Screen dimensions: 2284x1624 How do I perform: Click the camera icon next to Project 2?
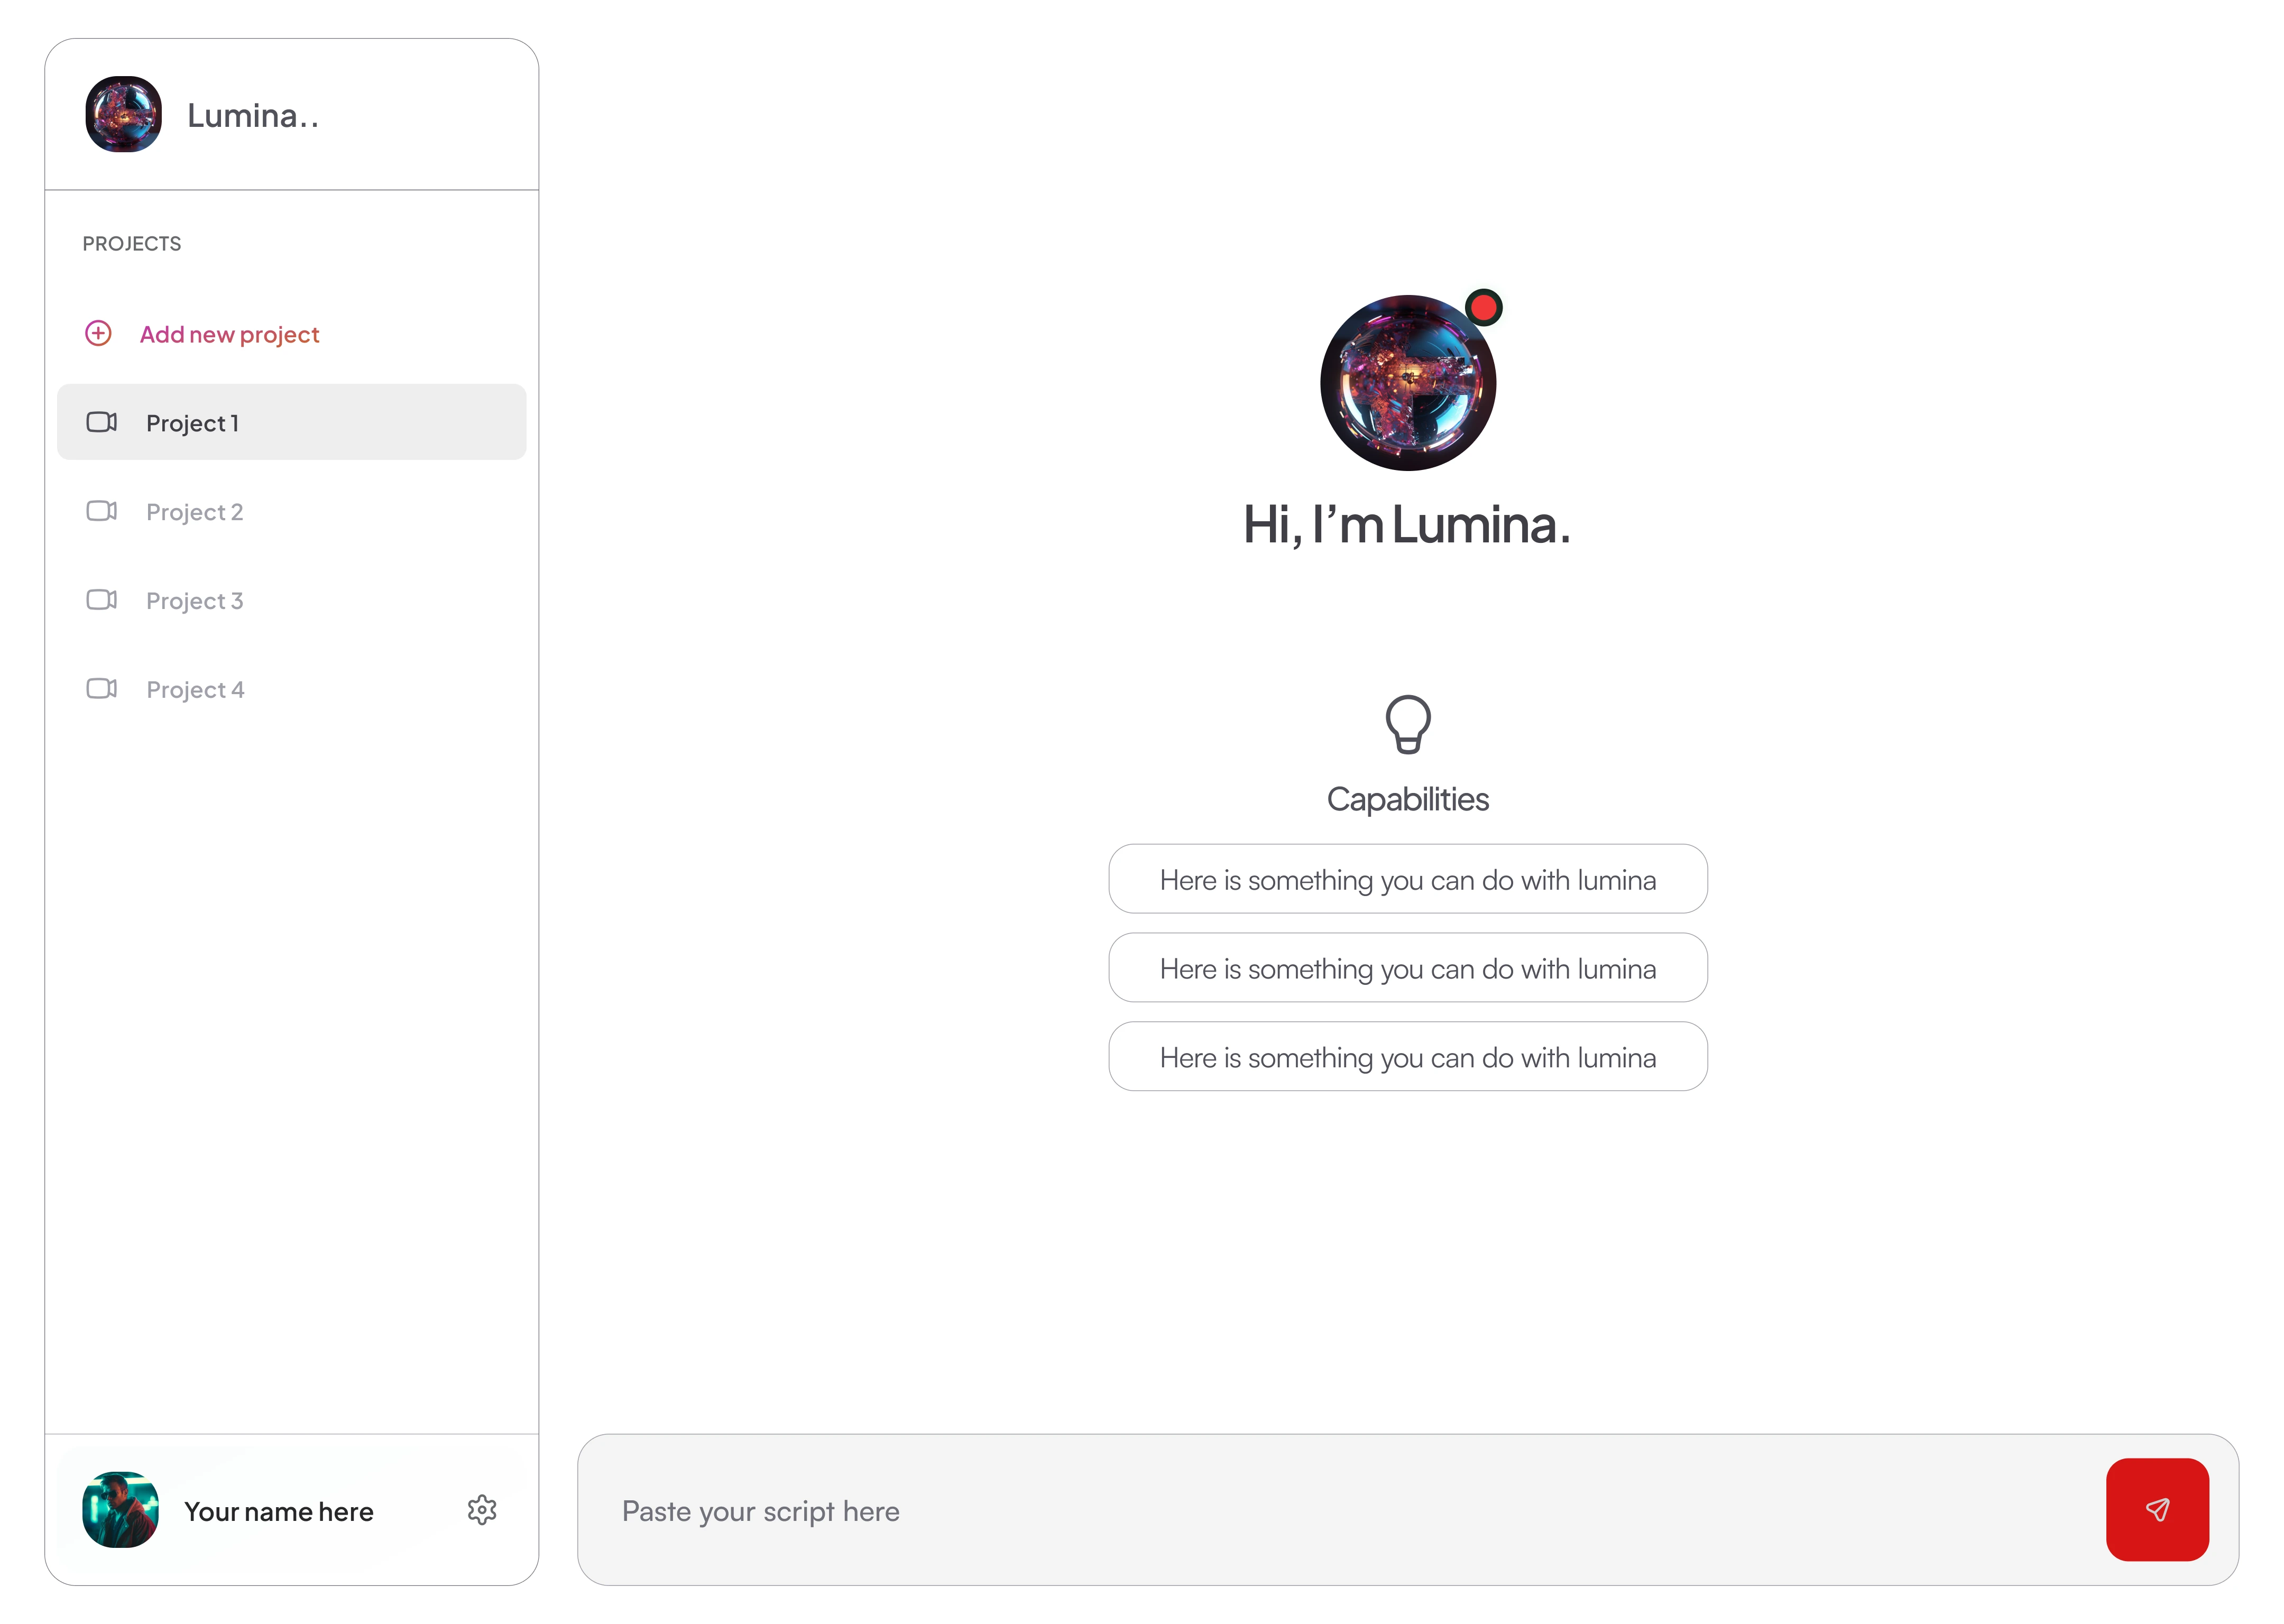pos(101,511)
